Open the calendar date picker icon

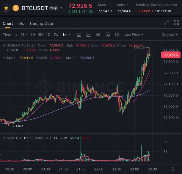[x=79, y=35]
